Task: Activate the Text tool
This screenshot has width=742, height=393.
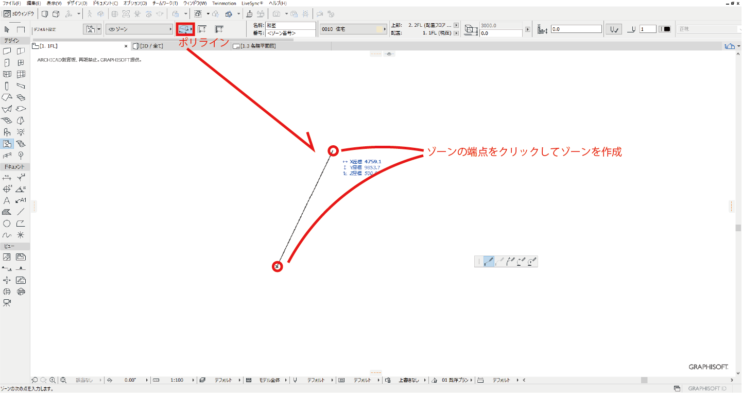Action: point(7,200)
